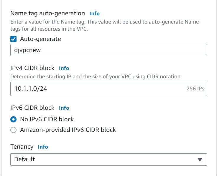Click the CIDR notation helper text
The height and width of the screenshot is (176, 217).
[96, 77]
